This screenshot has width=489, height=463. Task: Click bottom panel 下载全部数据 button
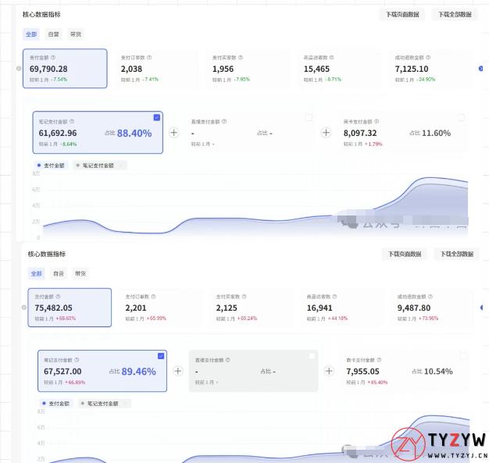click(x=455, y=254)
